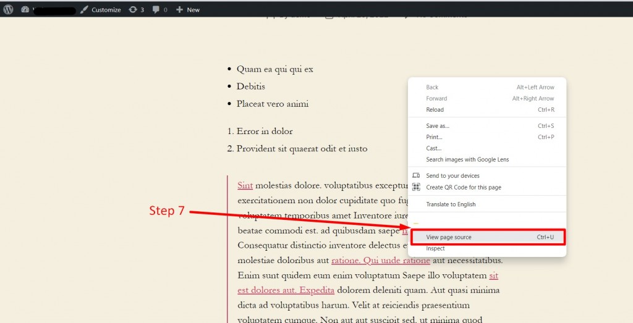Select View page source menu entry
Screen dimensions: 633x323
click(488, 237)
